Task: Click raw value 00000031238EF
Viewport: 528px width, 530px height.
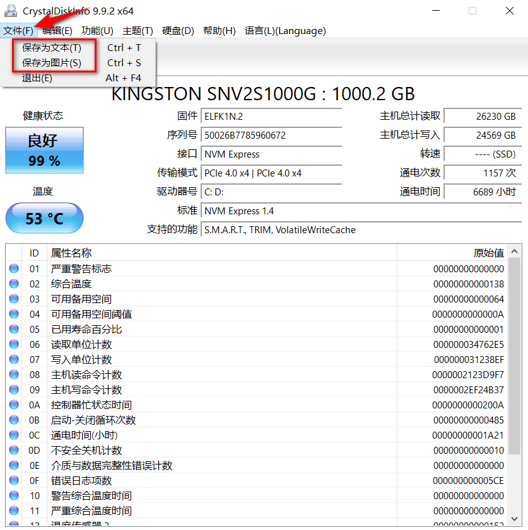Action: [x=469, y=360]
